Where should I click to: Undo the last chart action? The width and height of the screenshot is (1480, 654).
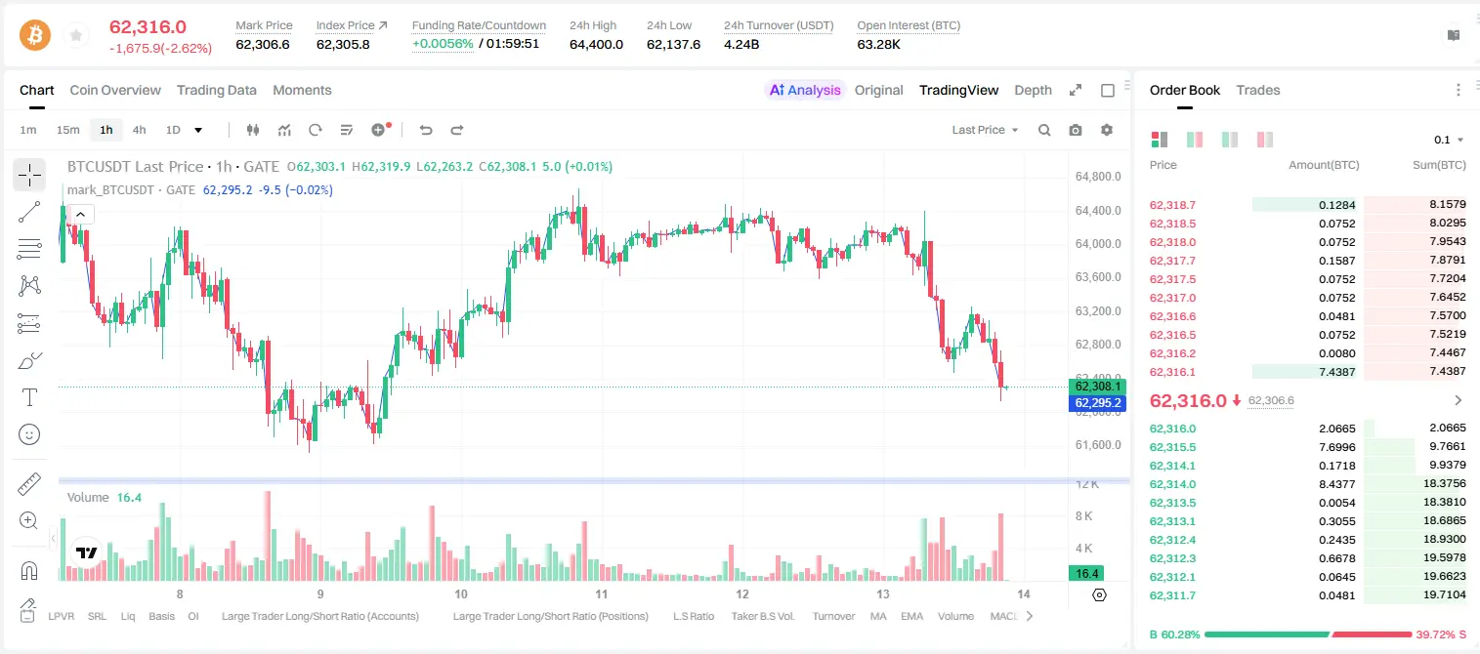426,130
